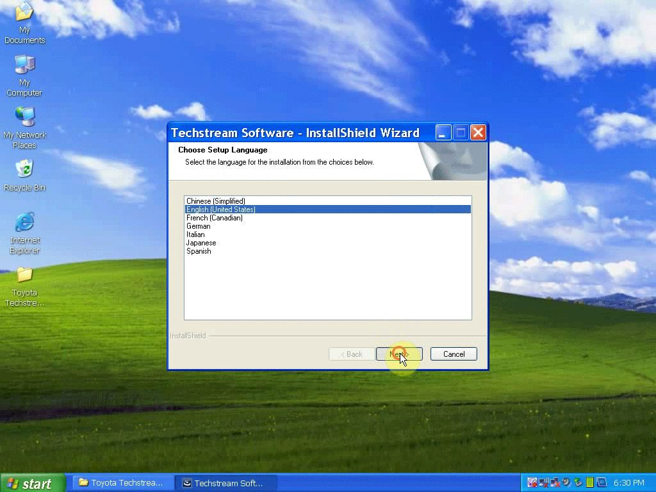656x492 pixels.
Task: Choose English (United States) language
Action: [327, 209]
